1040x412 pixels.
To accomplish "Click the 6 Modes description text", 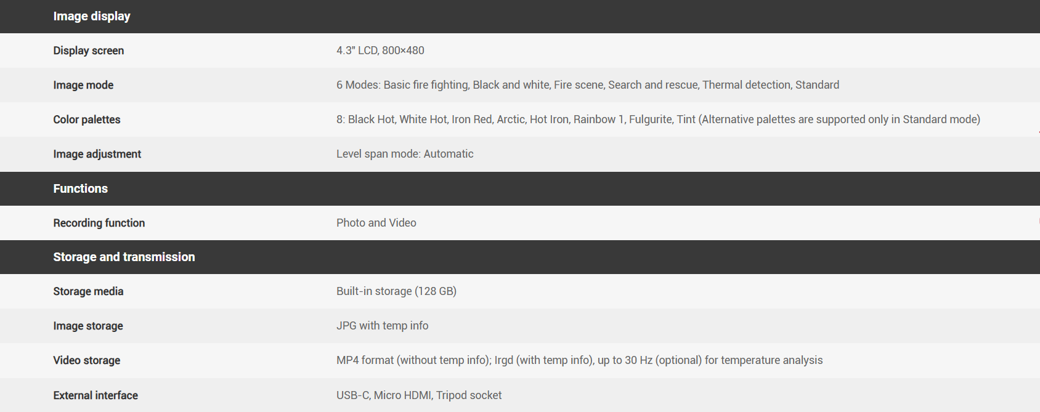I will [x=587, y=85].
